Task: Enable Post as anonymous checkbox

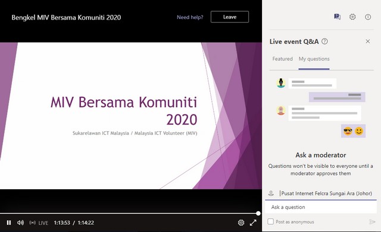Action: [x=270, y=221]
